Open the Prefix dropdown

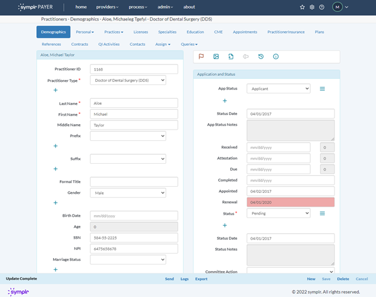pos(128,136)
